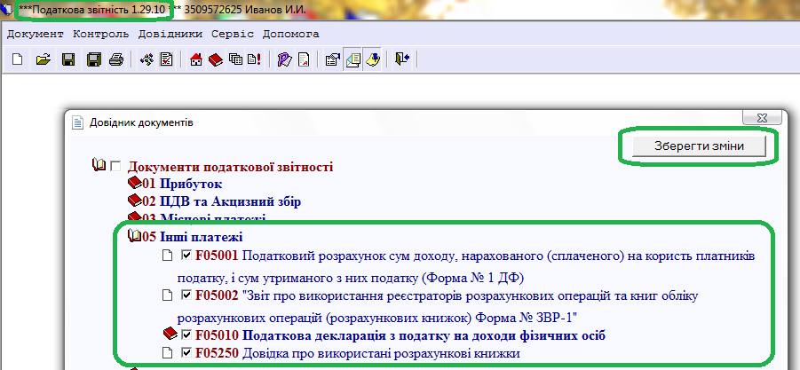The width and height of the screenshot is (800, 370).
Task: Click the printer icon in toolbar
Action: pos(115,60)
